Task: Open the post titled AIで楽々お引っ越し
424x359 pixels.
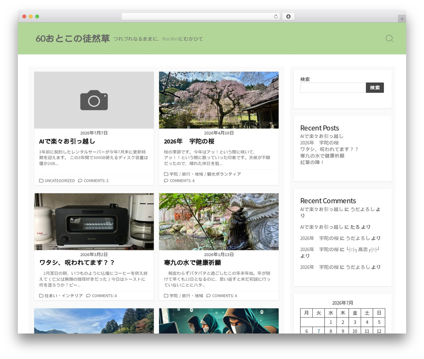Action: [x=67, y=141]
